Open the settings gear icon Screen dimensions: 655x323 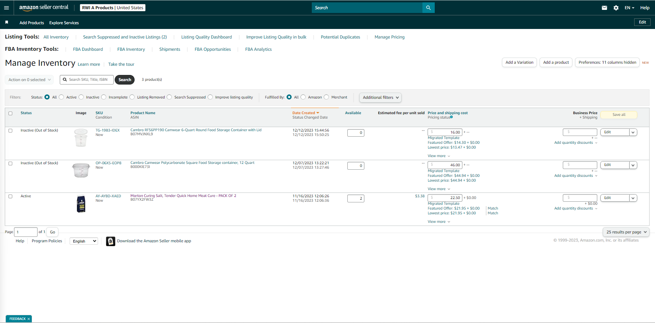pos(616,8)
